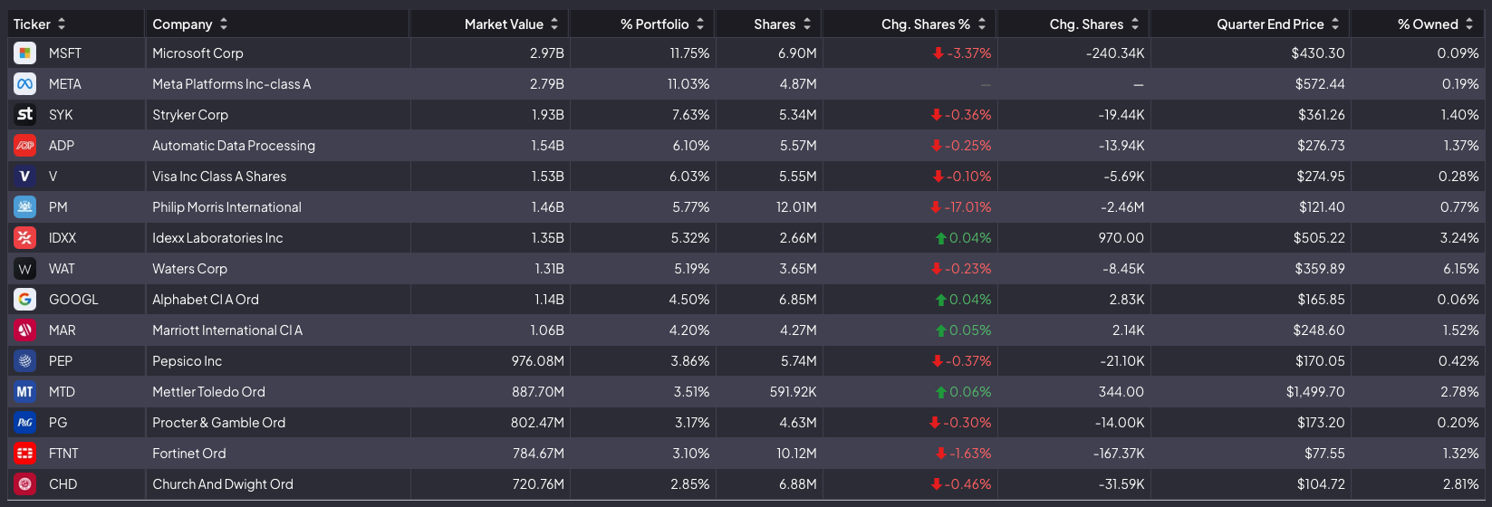Click the CHD ticker text
The width and height of the screenshot is (1492, 507).
tap(63, 484)
